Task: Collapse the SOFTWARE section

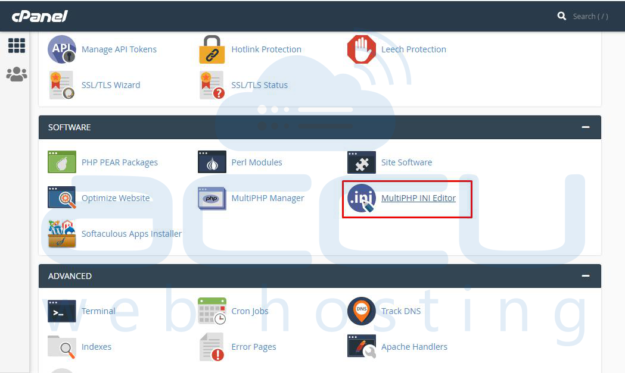Action: point(586,127)
